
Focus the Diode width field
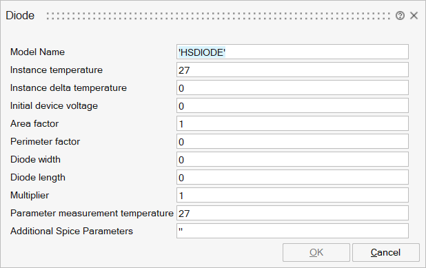(x=292, y=159)
